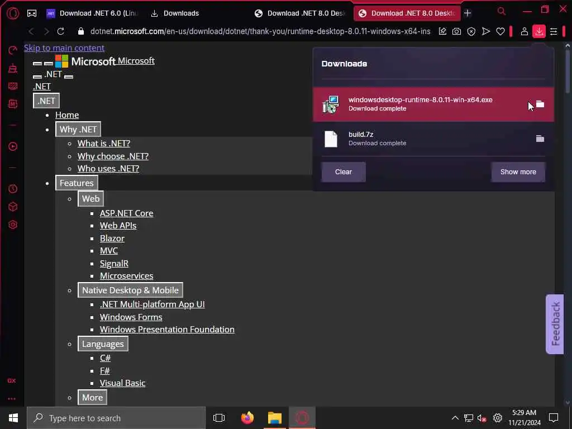Open Extensions cube icon in sidebar
This screenshot has height=429, width=572.
13,207
